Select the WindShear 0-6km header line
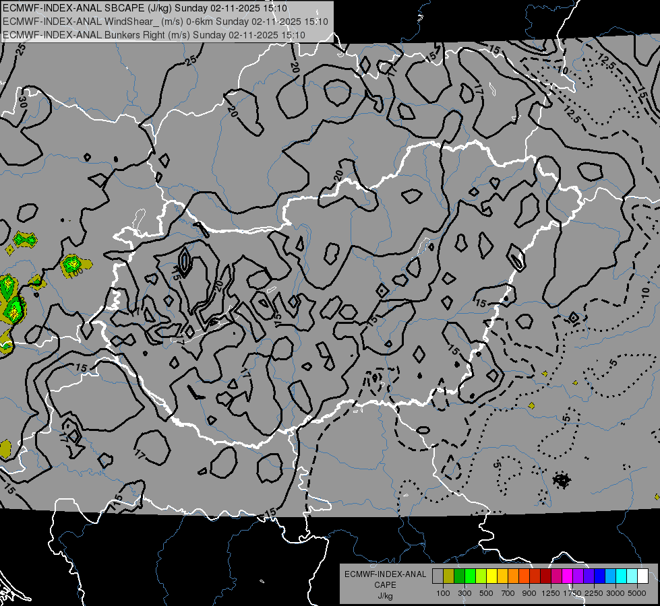The height and width of the screenshot is (606, 660). [165, 22]
